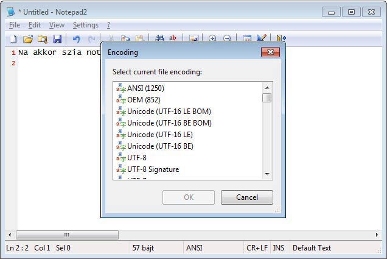The height and width of the screenshot is (259, 387).
Task: Close the Encoding dialog with the red X
Action: click(x=270, y=52)
